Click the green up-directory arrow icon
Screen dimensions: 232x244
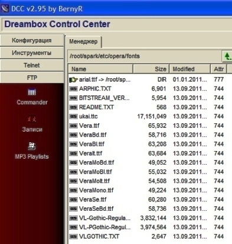tap(227, 56)
